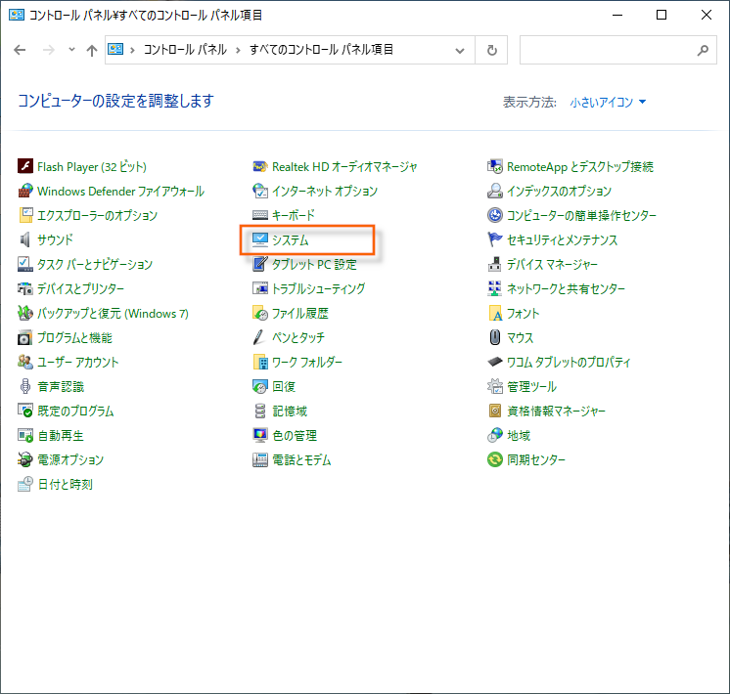Viewport: 730px width, 694px height.
Task: Open the キーボード icon
Action: pos(259,215)
